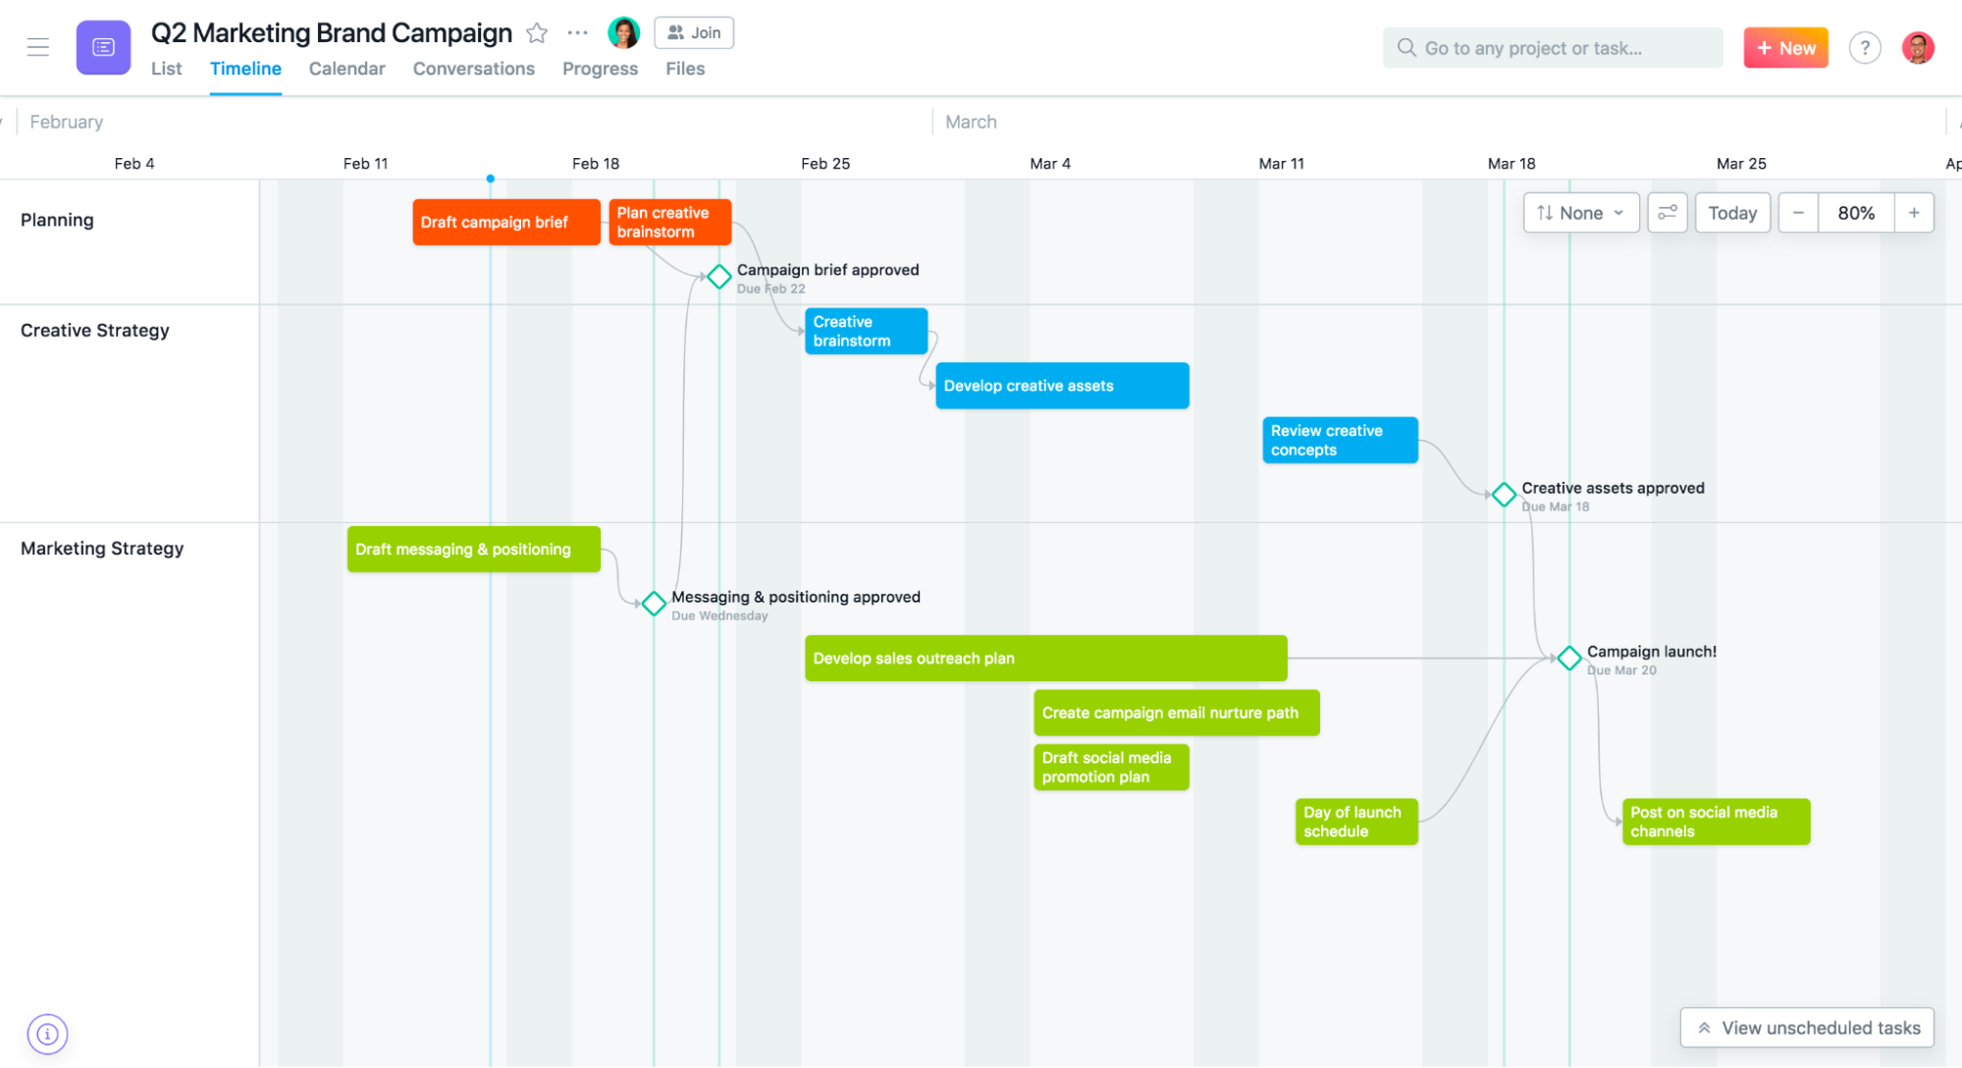Jump to Today on the timeline
Viewport: 1962px width, 1068px height.
[x=1732, y=212]
